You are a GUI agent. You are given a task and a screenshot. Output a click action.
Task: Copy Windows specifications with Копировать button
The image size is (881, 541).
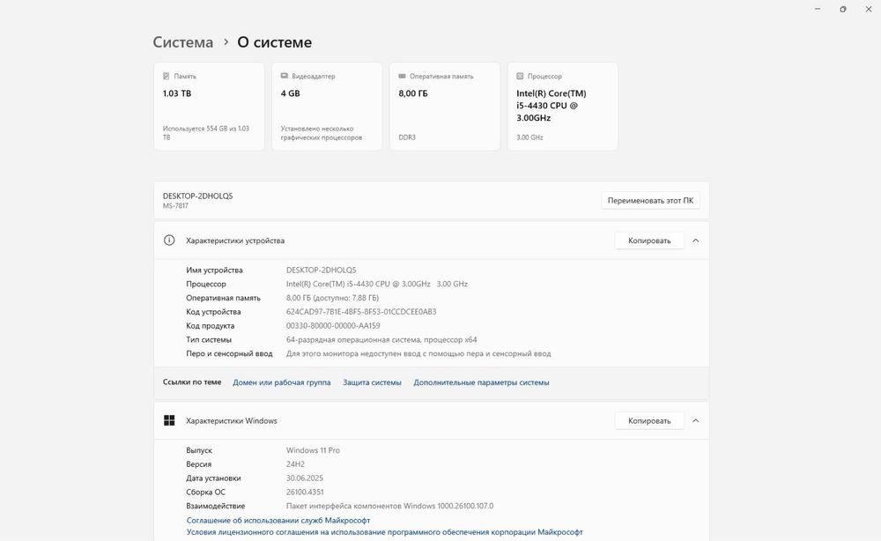(x=649, y=421)
